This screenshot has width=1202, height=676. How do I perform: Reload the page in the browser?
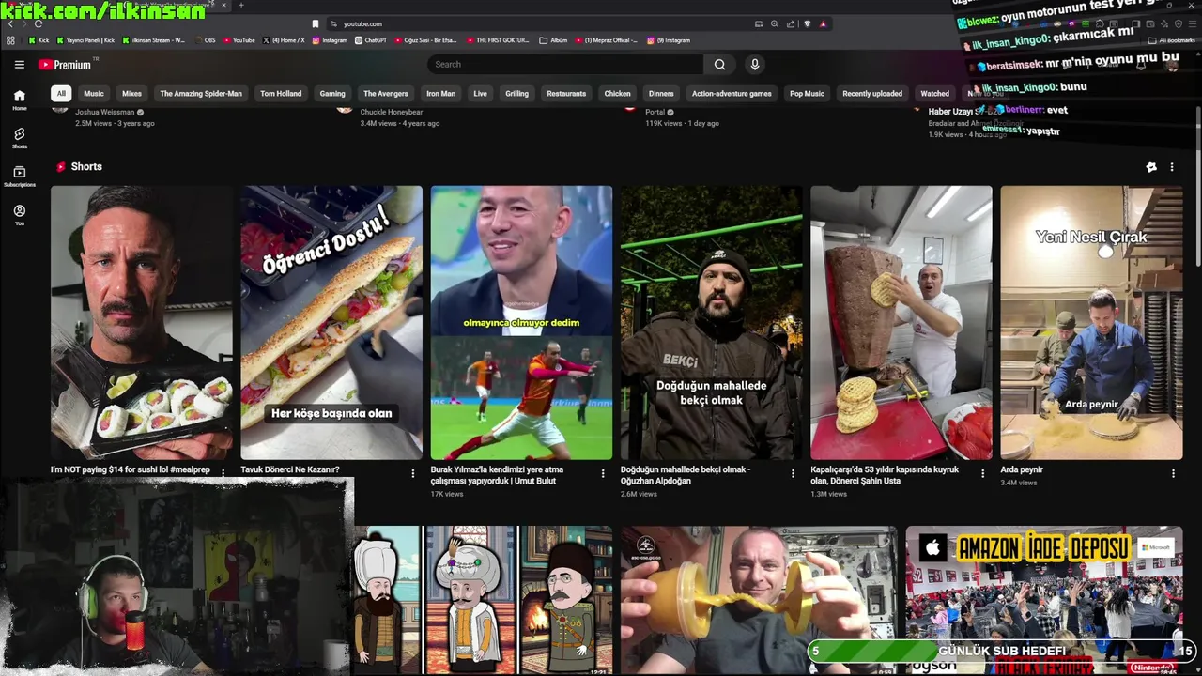[38, 23]
